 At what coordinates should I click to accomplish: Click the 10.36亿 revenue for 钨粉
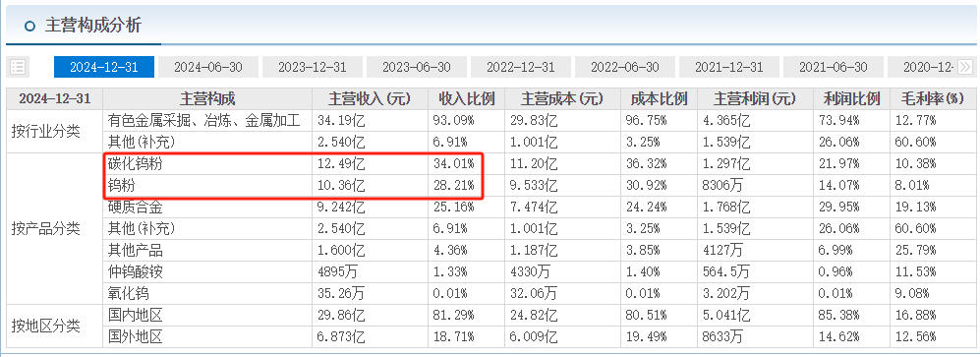341,186
